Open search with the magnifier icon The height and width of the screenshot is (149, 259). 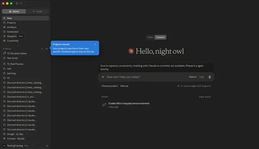tap(21, 3)
